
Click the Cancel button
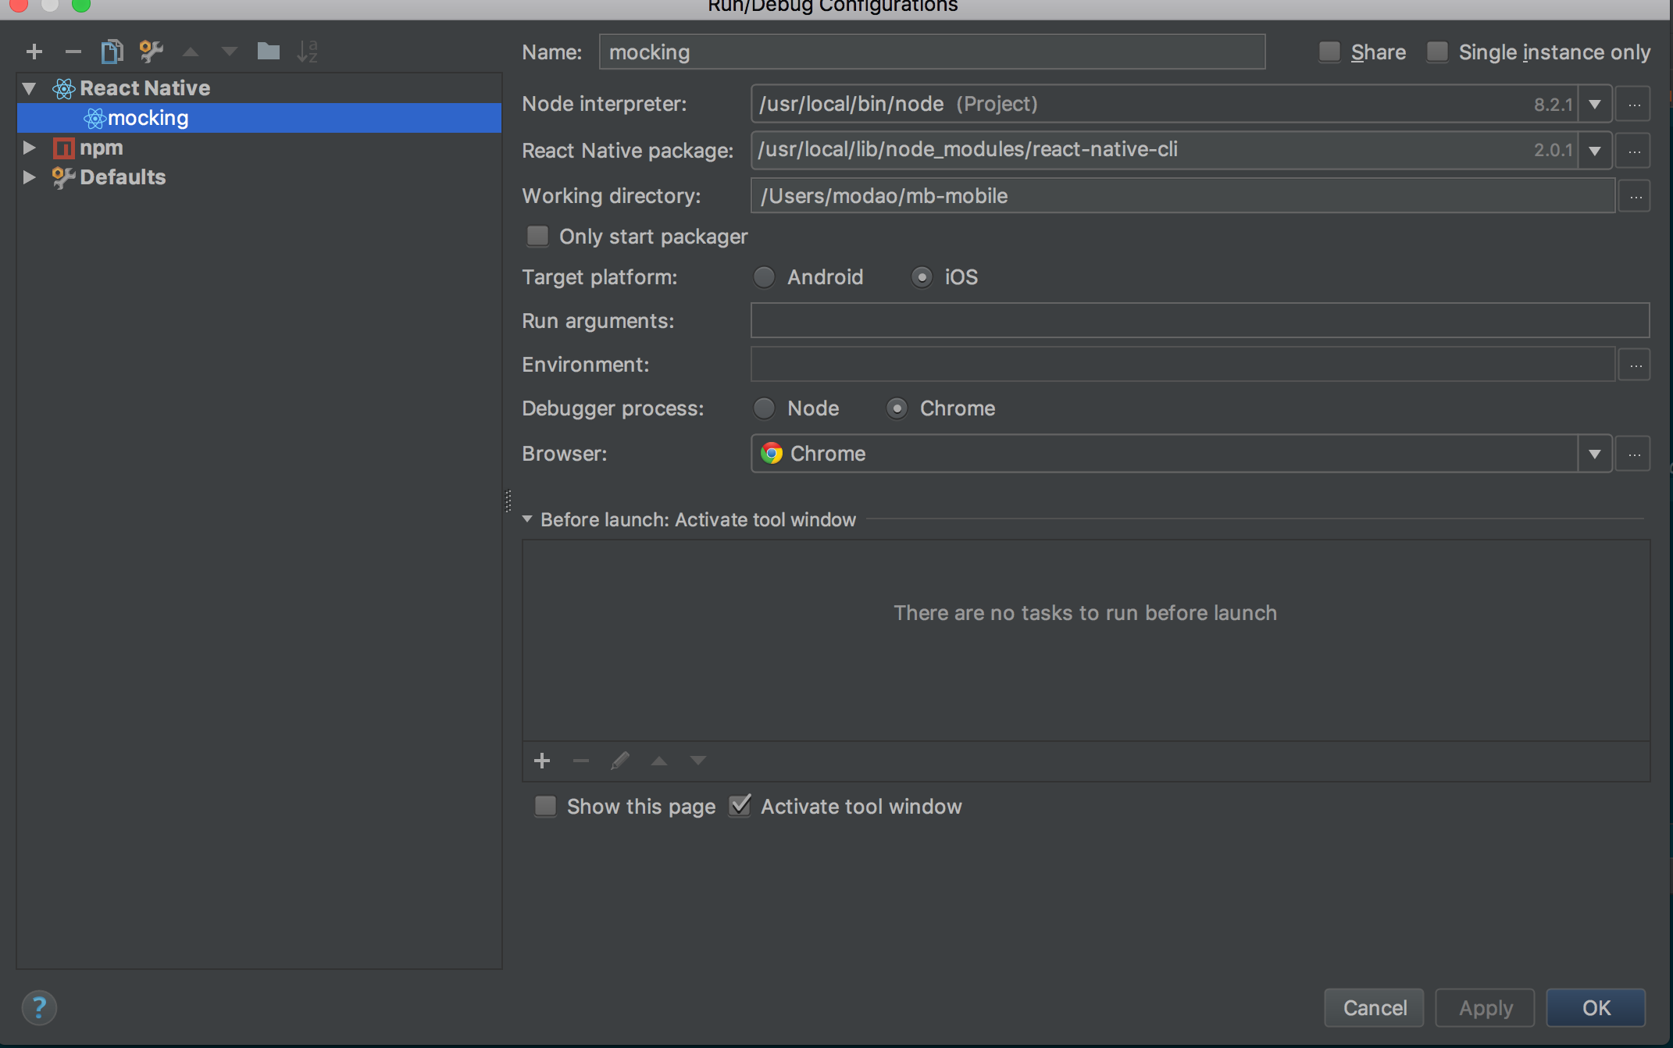[1374, 1007]
